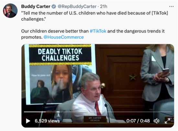
Task: Open the tweet's three-dot more menu
Action: click(172, 6)
